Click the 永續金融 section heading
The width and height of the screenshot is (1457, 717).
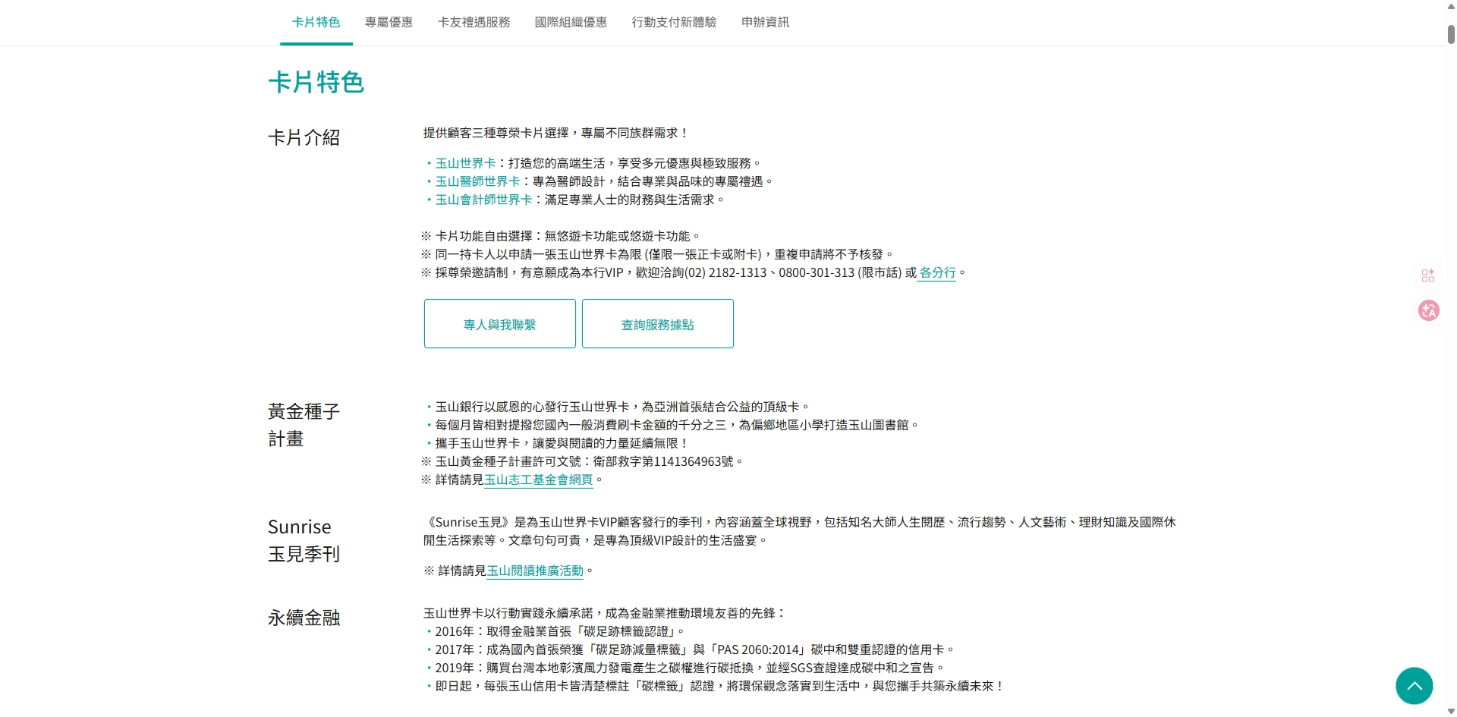[x=304, y=618]
